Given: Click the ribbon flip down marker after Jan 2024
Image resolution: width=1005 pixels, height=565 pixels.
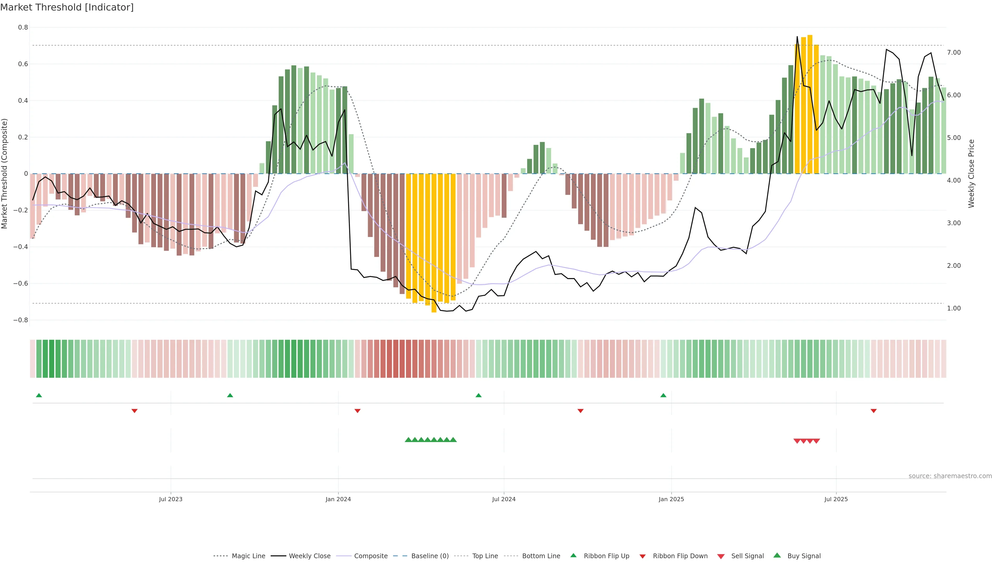Looking at the screenshot, I should pyautogui.click(x=357, y=411).
